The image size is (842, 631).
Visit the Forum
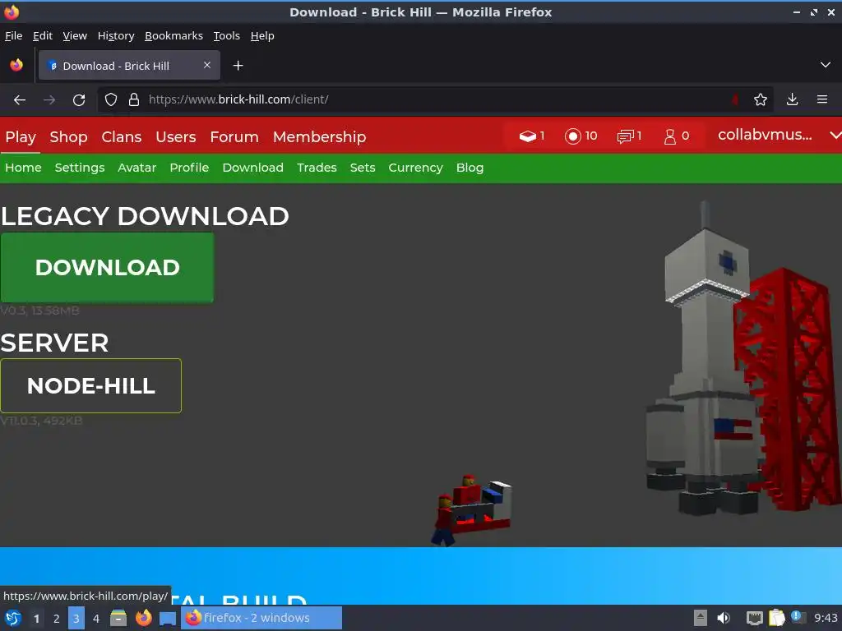pos(234,137)
